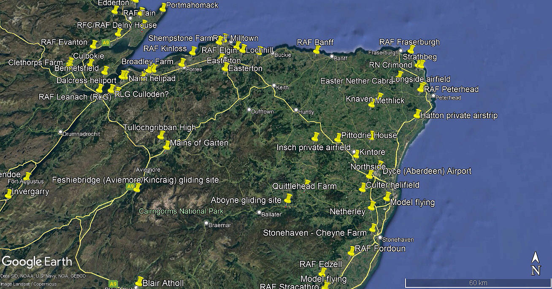Click the Lochhill pushpin marker
Screen dimensions: 552x289
243,48
